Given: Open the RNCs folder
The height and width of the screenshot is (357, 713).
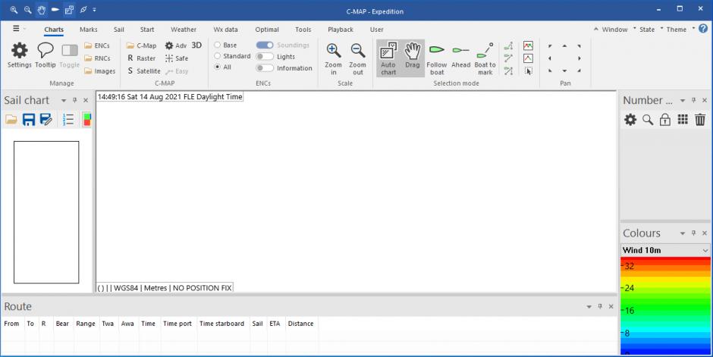Looking at the screenshot, I should [x=97, y=58].
